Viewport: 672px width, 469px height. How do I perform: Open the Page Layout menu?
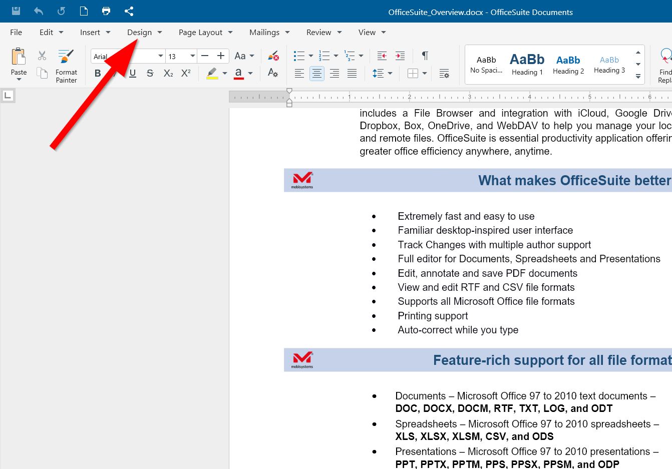[206, 32]
